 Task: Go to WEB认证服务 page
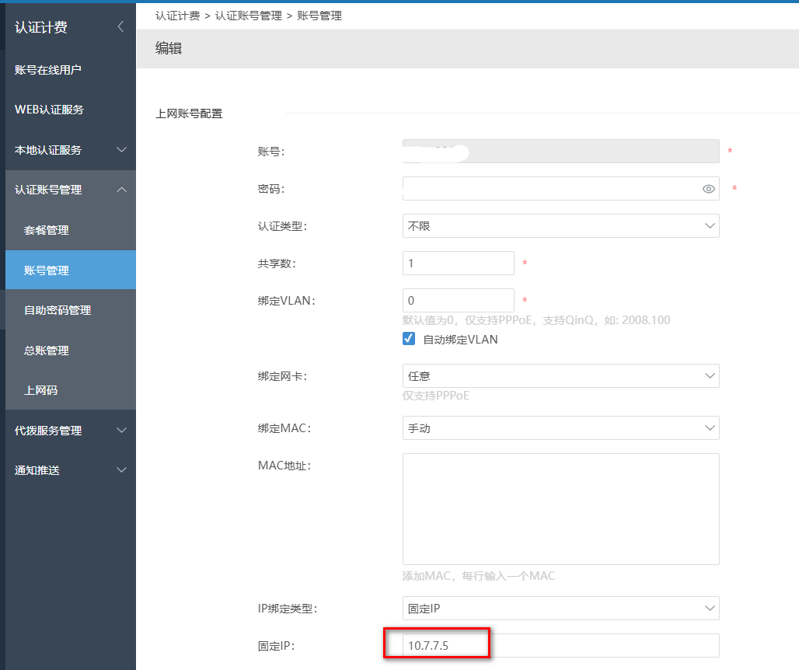(x=49, y=110)
